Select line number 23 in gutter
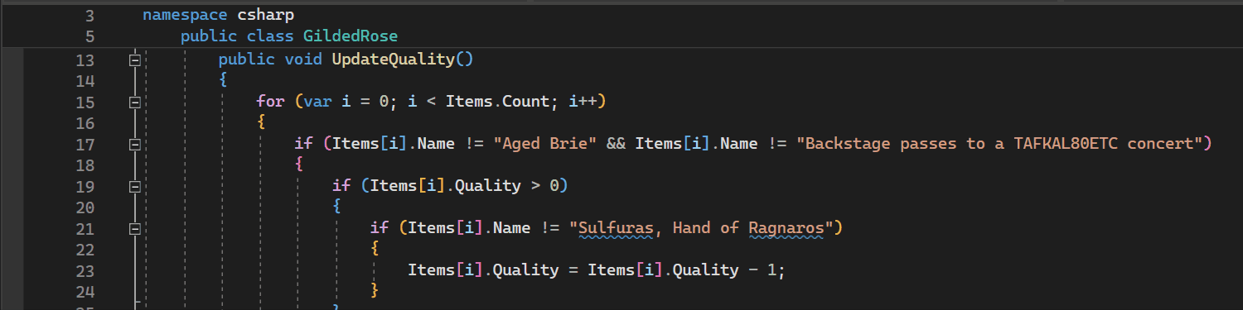1243x310 pixels. tap(85, 270)
